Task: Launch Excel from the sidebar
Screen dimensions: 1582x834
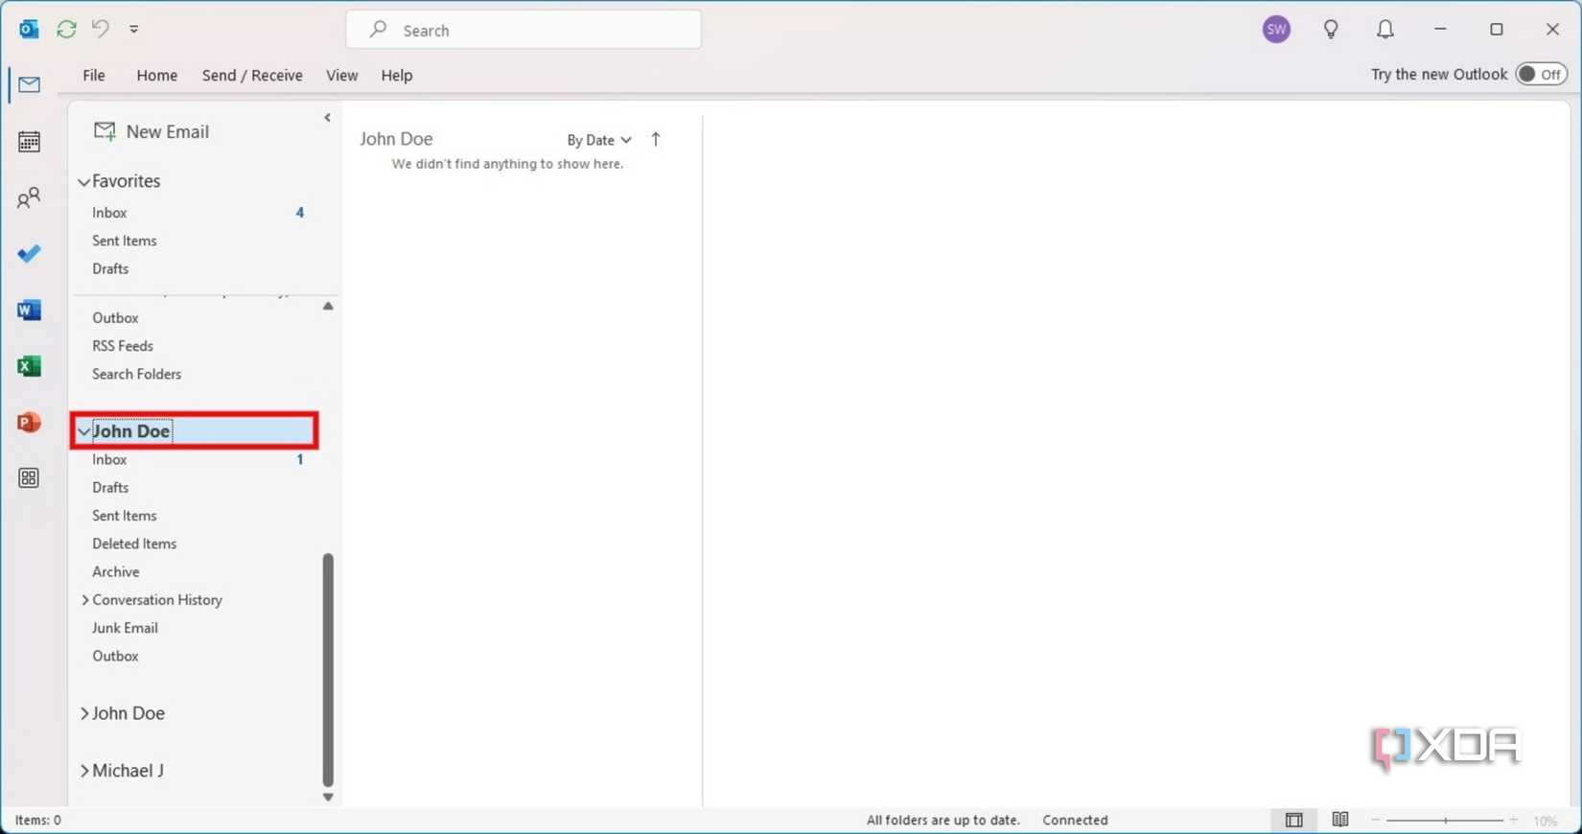Action: coord(29,366)
